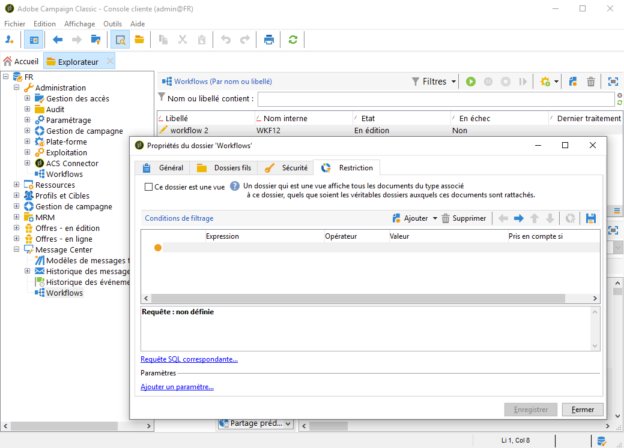This screenshot has height=448, width=624.
Task: Click the stop workflow icon
Action: pyautogui.click(x=506, y=82)
